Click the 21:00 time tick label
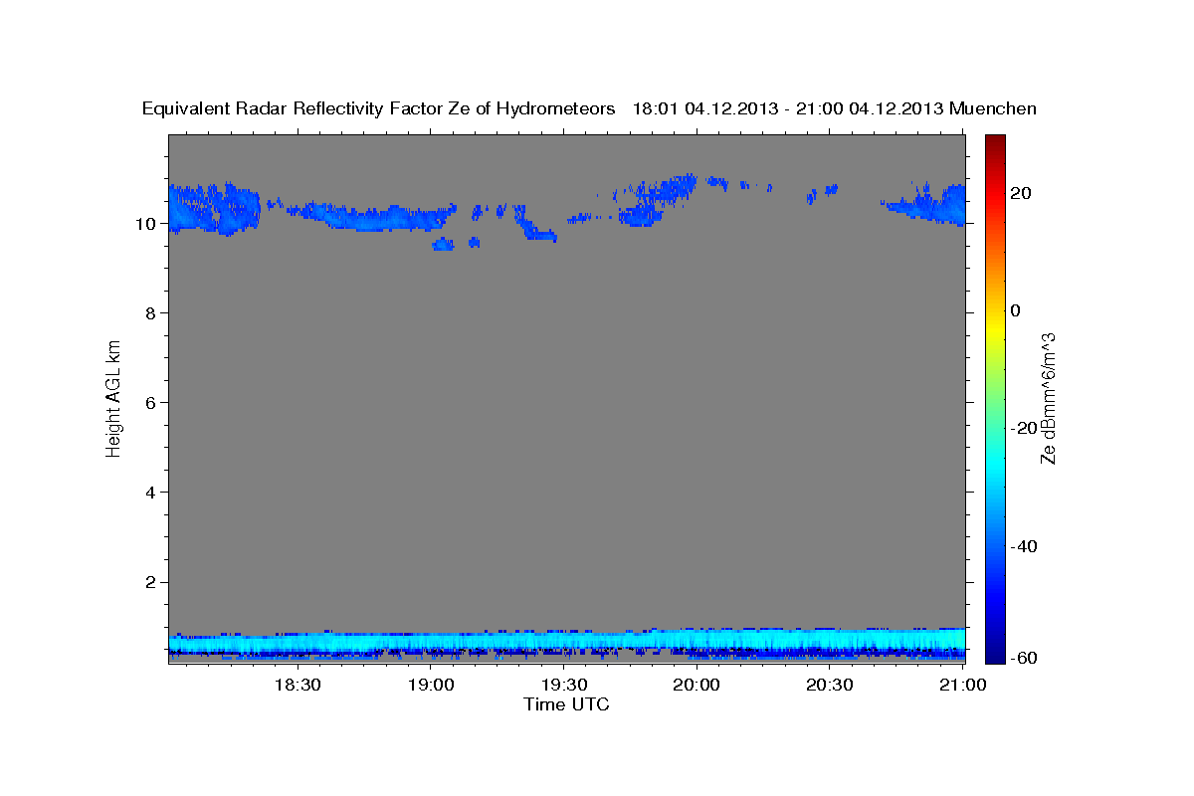The width and height of the screenshot is (1194, 796). tap(963, 685)
